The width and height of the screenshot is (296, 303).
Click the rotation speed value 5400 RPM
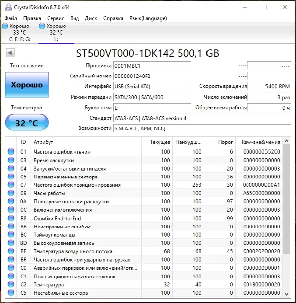pyautogui.click(x=269, y=87)
